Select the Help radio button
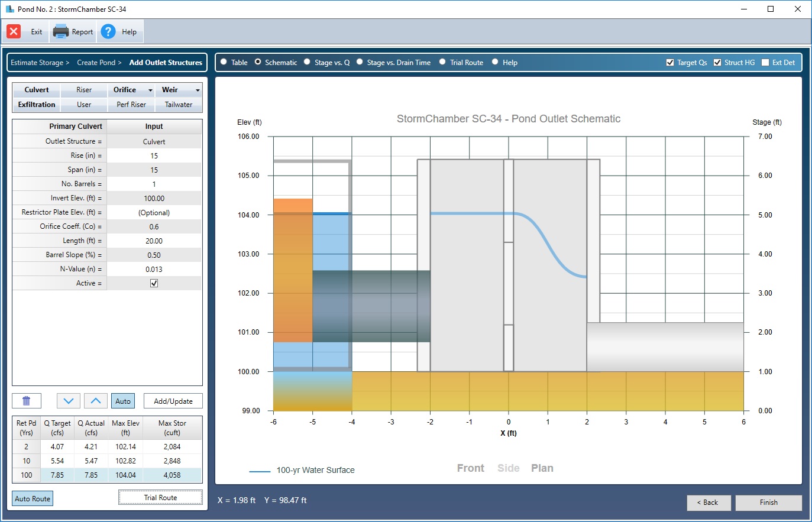Screen dimensions: 812x522 [495, 61]
